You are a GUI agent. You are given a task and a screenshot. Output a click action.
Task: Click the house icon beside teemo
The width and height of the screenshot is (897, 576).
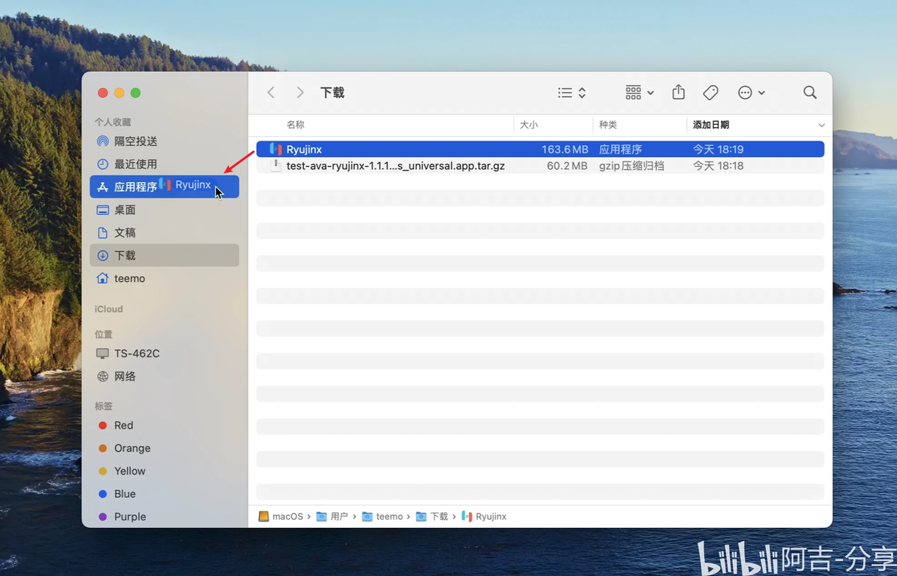point(102,278)
